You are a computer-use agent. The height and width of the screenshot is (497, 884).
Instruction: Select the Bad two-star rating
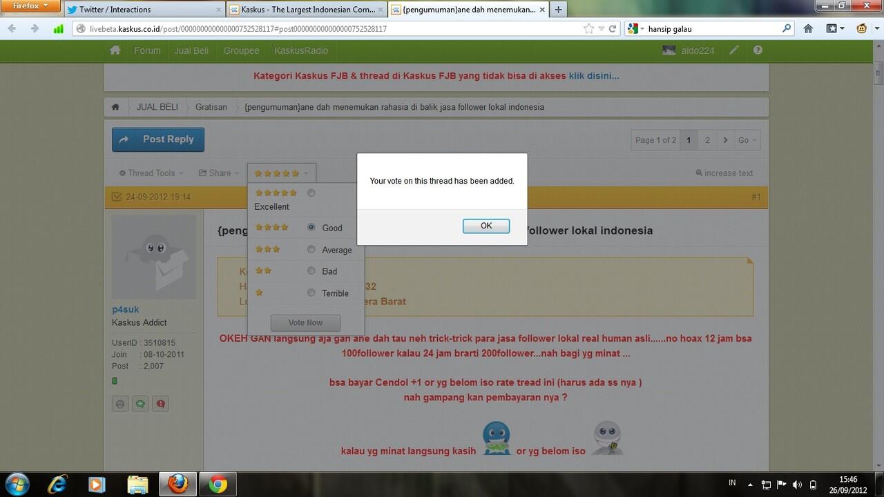click(311, 271)
